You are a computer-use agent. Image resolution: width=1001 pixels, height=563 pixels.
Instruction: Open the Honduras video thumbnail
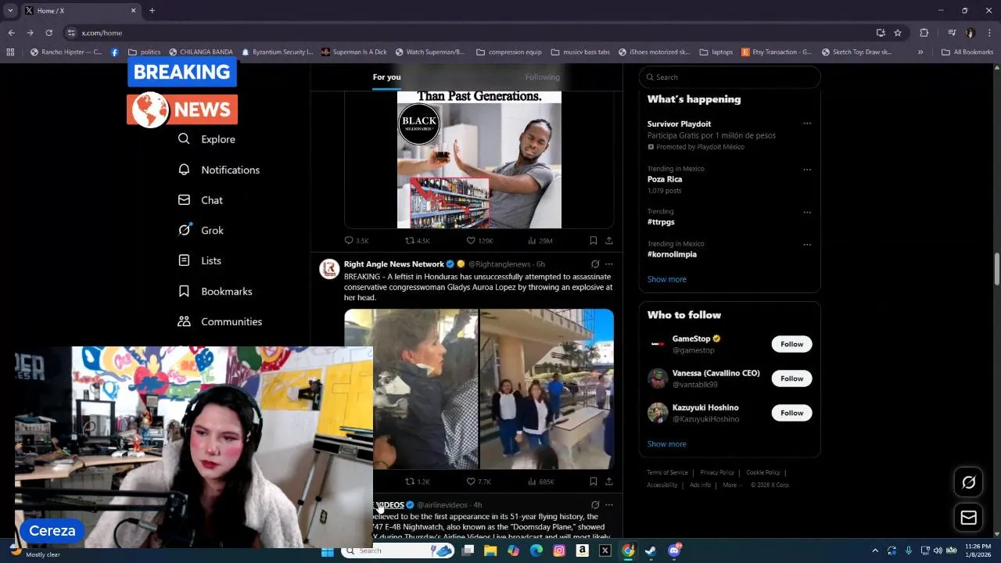[479, 389]
